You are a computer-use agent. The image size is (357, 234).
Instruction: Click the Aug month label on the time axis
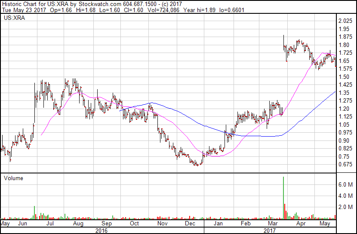pyautogui.click(x=78, y=224)
